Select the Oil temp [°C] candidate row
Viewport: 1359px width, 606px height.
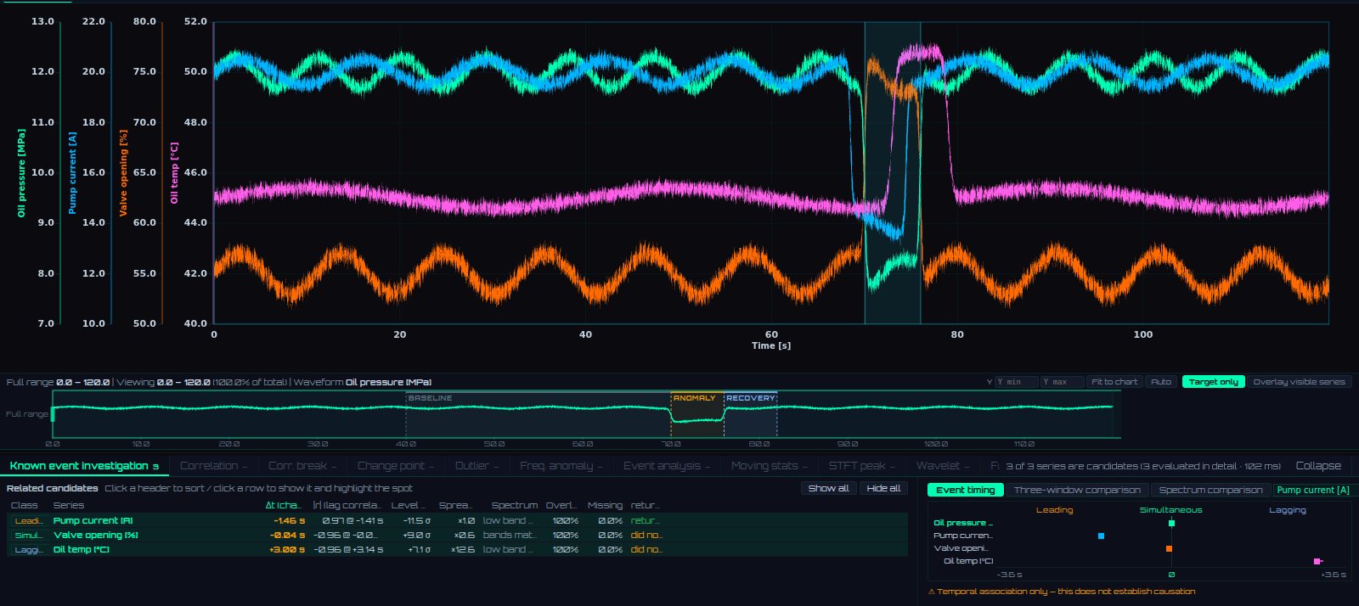pyautogui.click(x=459, y=550)
